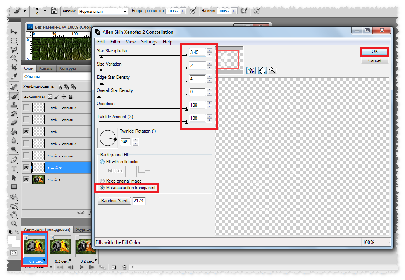Swap foreground and background colors
The width and height of the screenshot is (405, 280).
tap(17, 232)
